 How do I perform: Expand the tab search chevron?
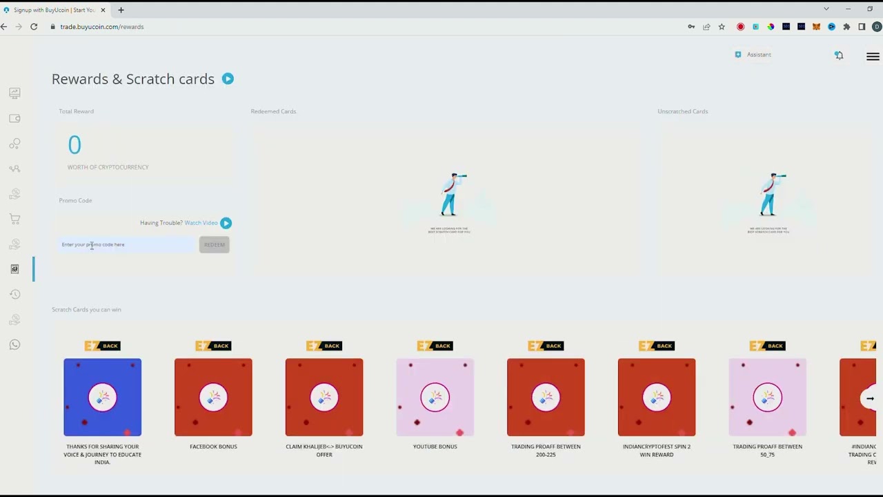coord(826,9)
